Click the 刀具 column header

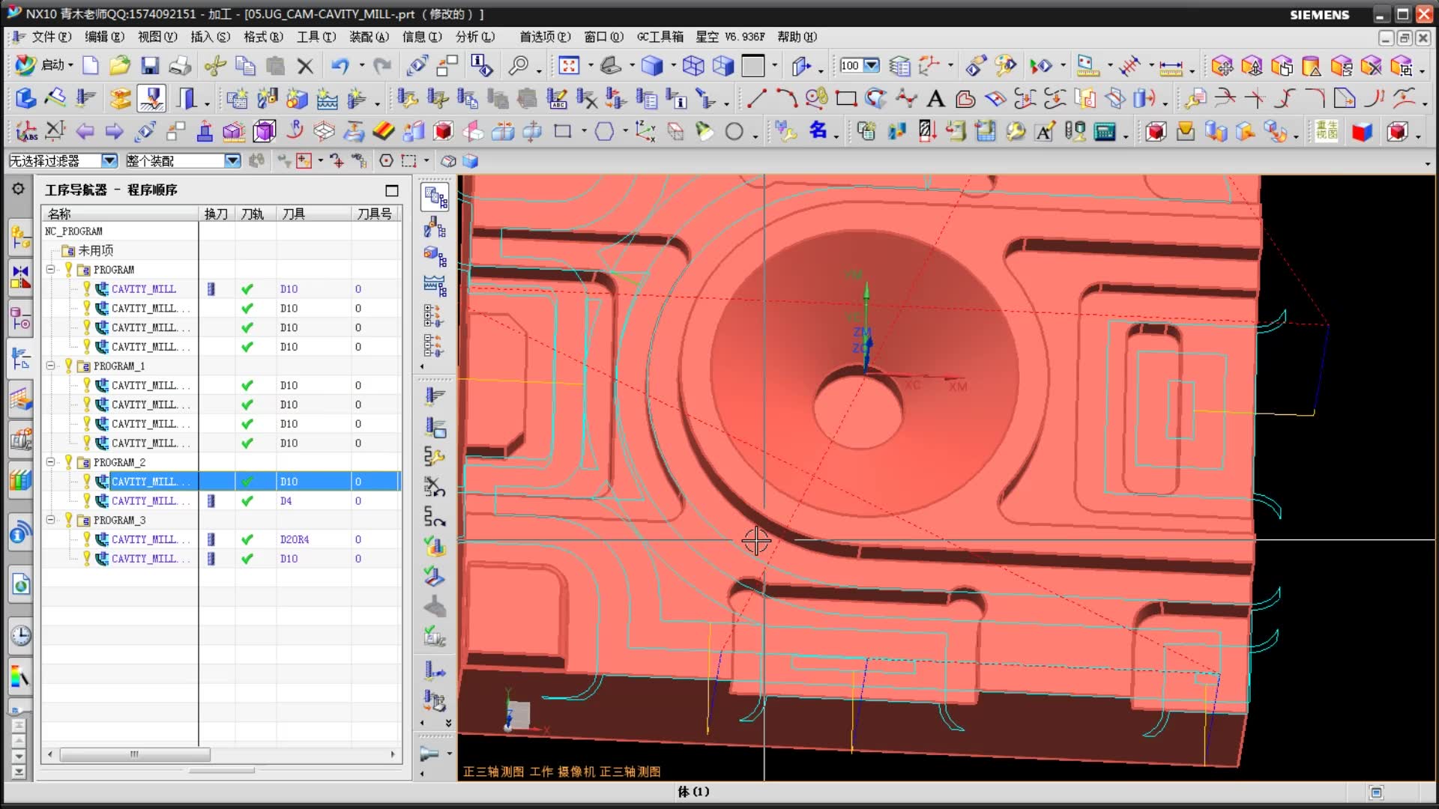point(294,214)
